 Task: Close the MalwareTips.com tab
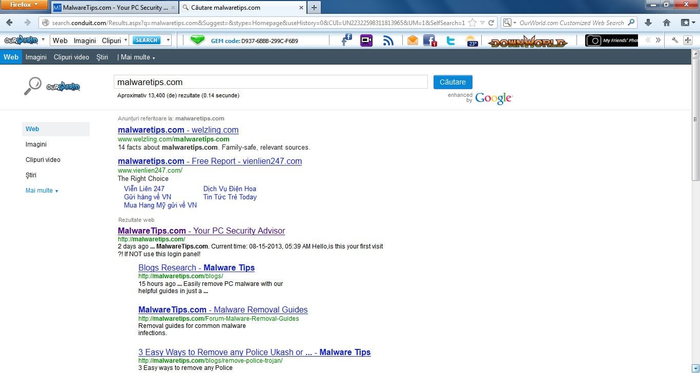173,8
